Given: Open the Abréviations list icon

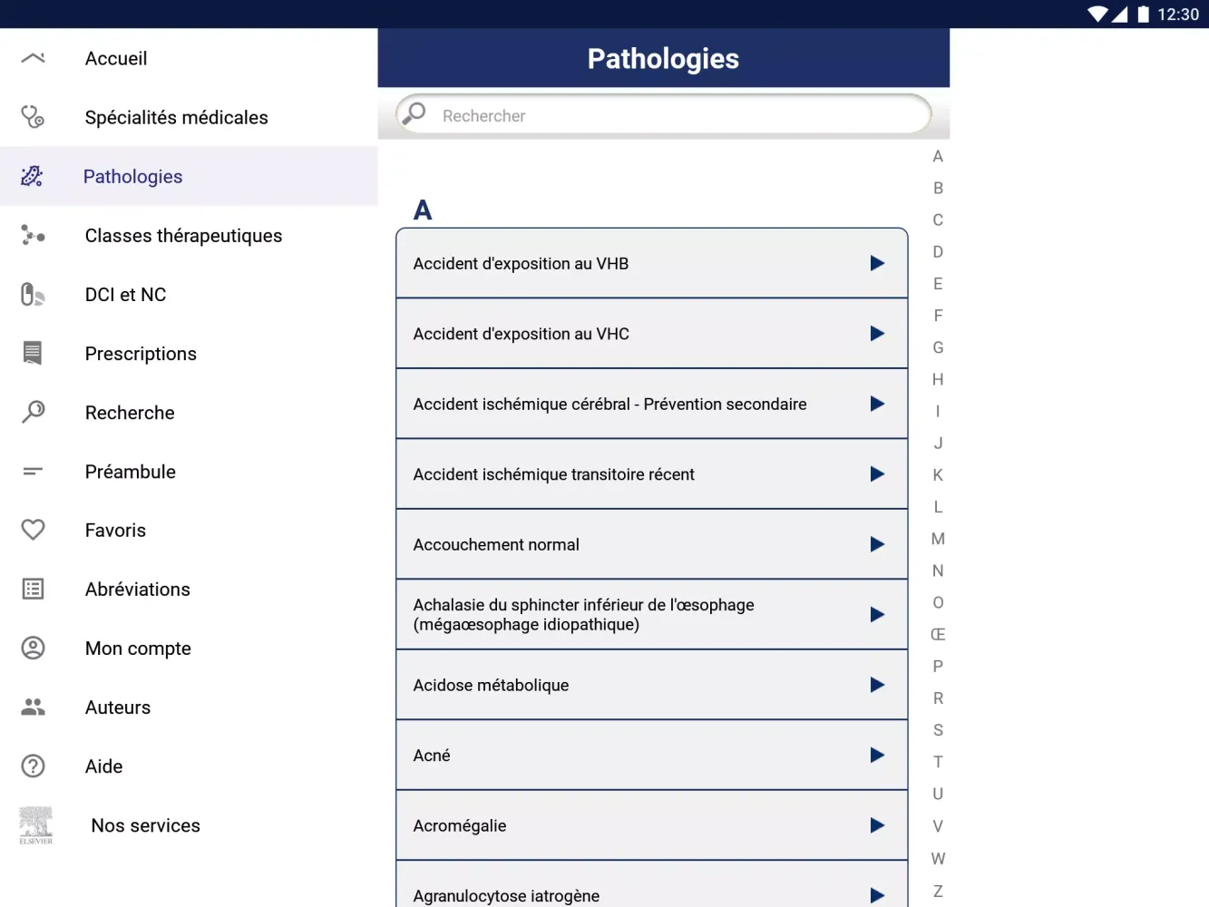Looking at the screenshot, I should tap(33, 590).
